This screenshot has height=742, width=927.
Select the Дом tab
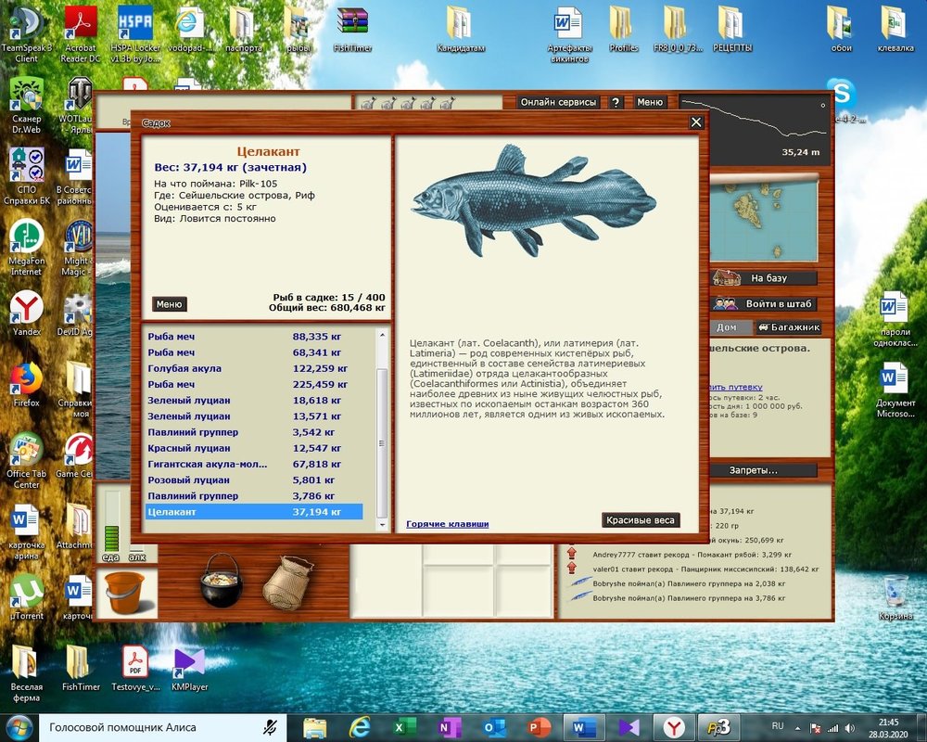728,327
